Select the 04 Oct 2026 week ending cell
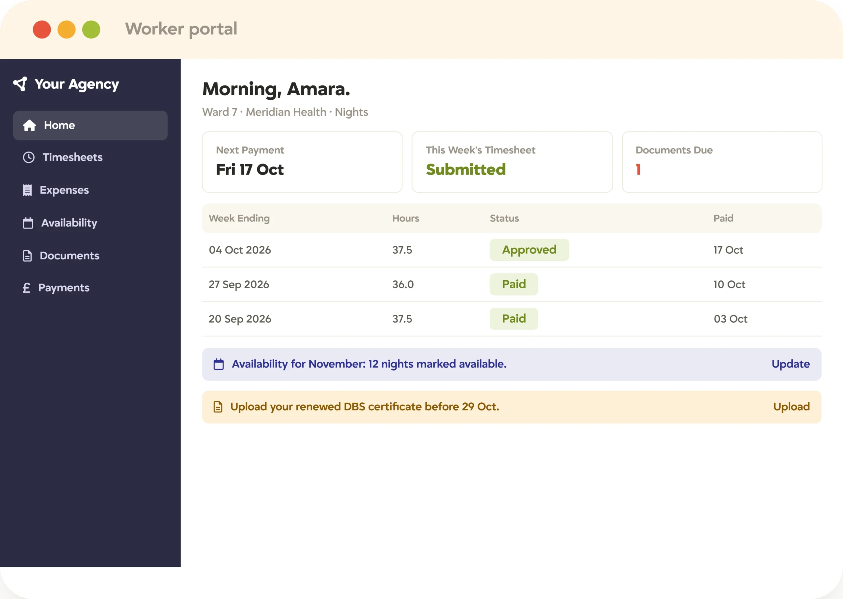The height and width of the screenshot is (599, 843). point(240,250)
